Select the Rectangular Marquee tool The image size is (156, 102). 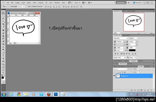coord(3,16)
